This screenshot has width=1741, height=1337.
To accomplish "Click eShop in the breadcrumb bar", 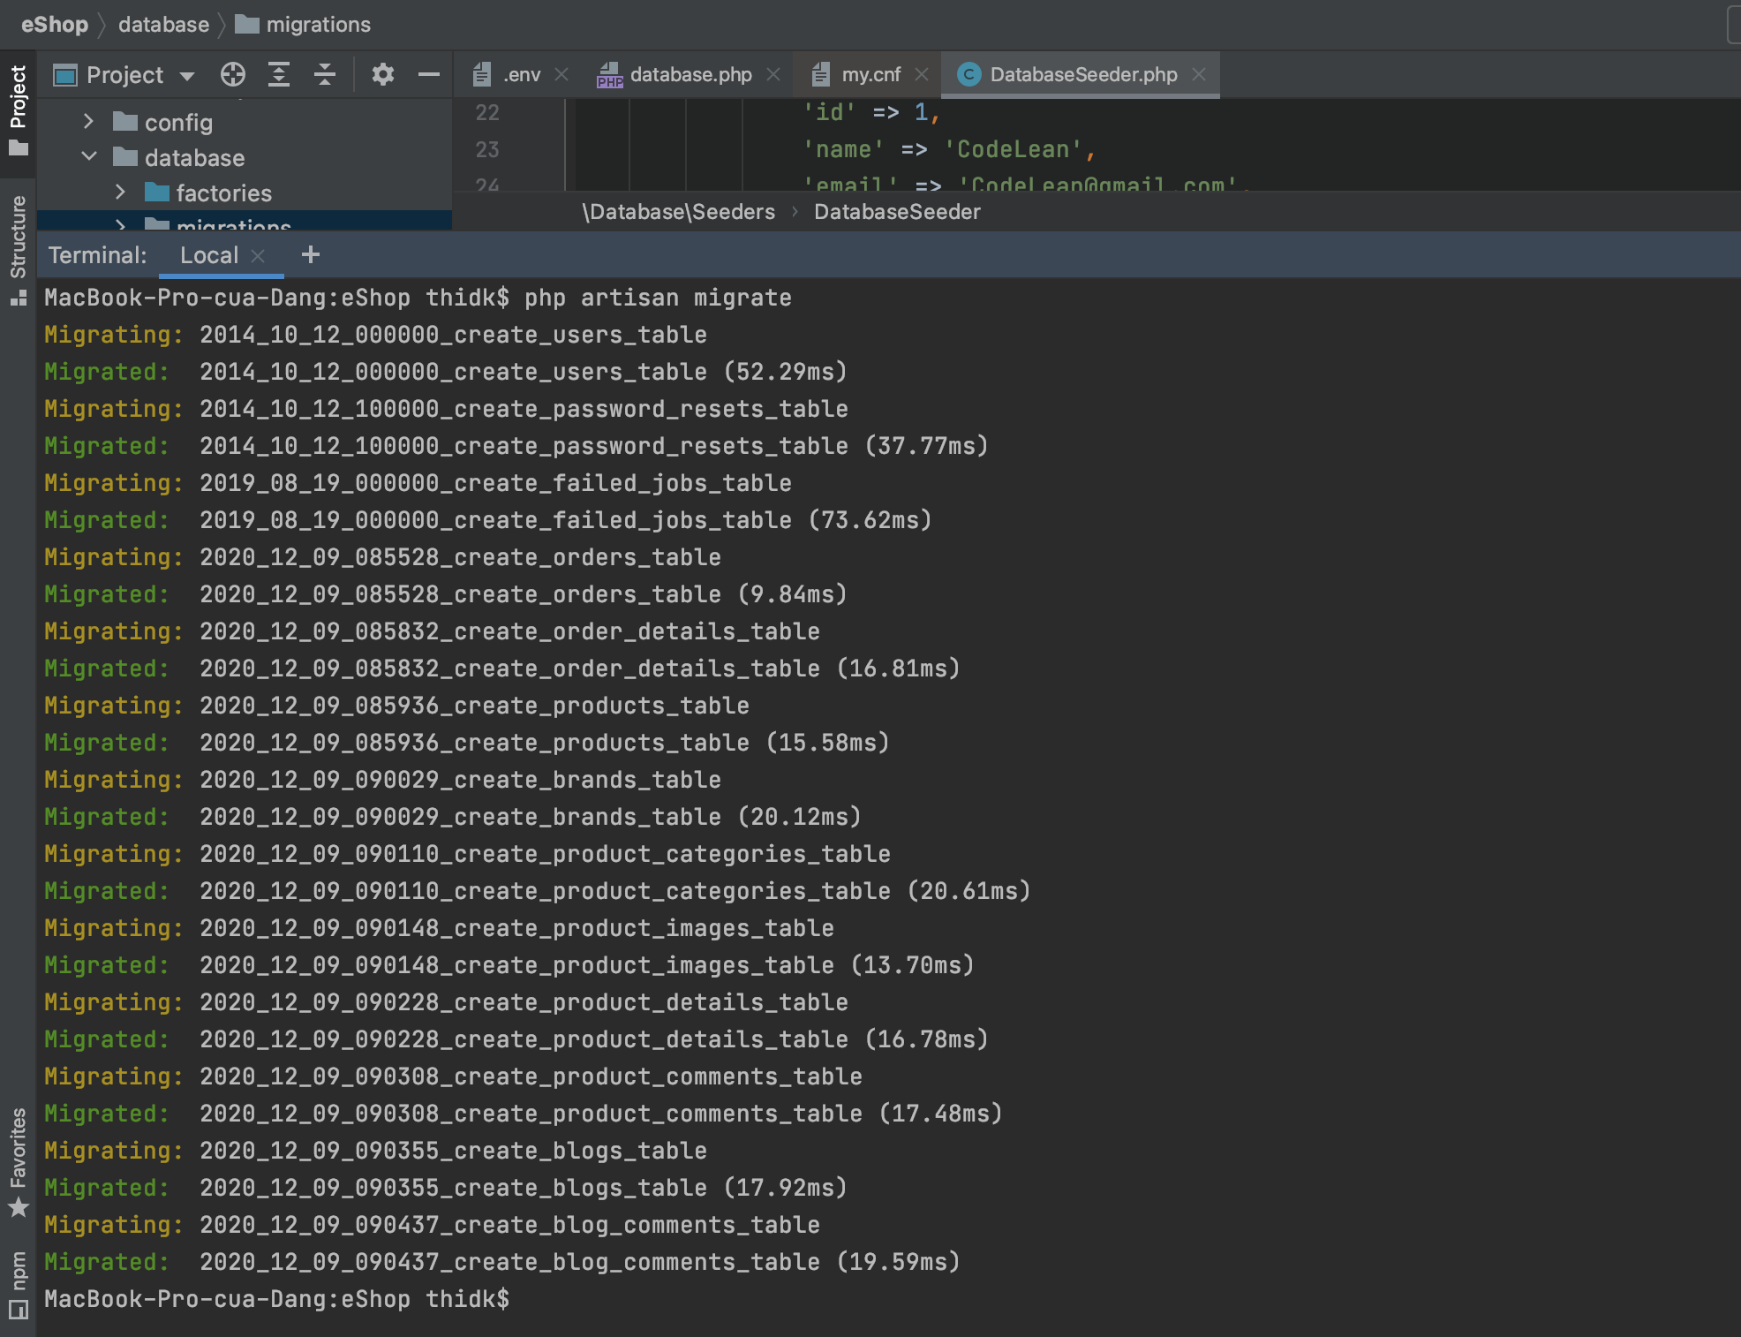I will [x=54, y=24].
